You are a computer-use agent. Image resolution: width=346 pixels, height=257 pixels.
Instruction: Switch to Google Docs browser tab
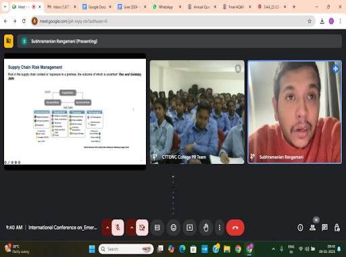click(97, 7)
